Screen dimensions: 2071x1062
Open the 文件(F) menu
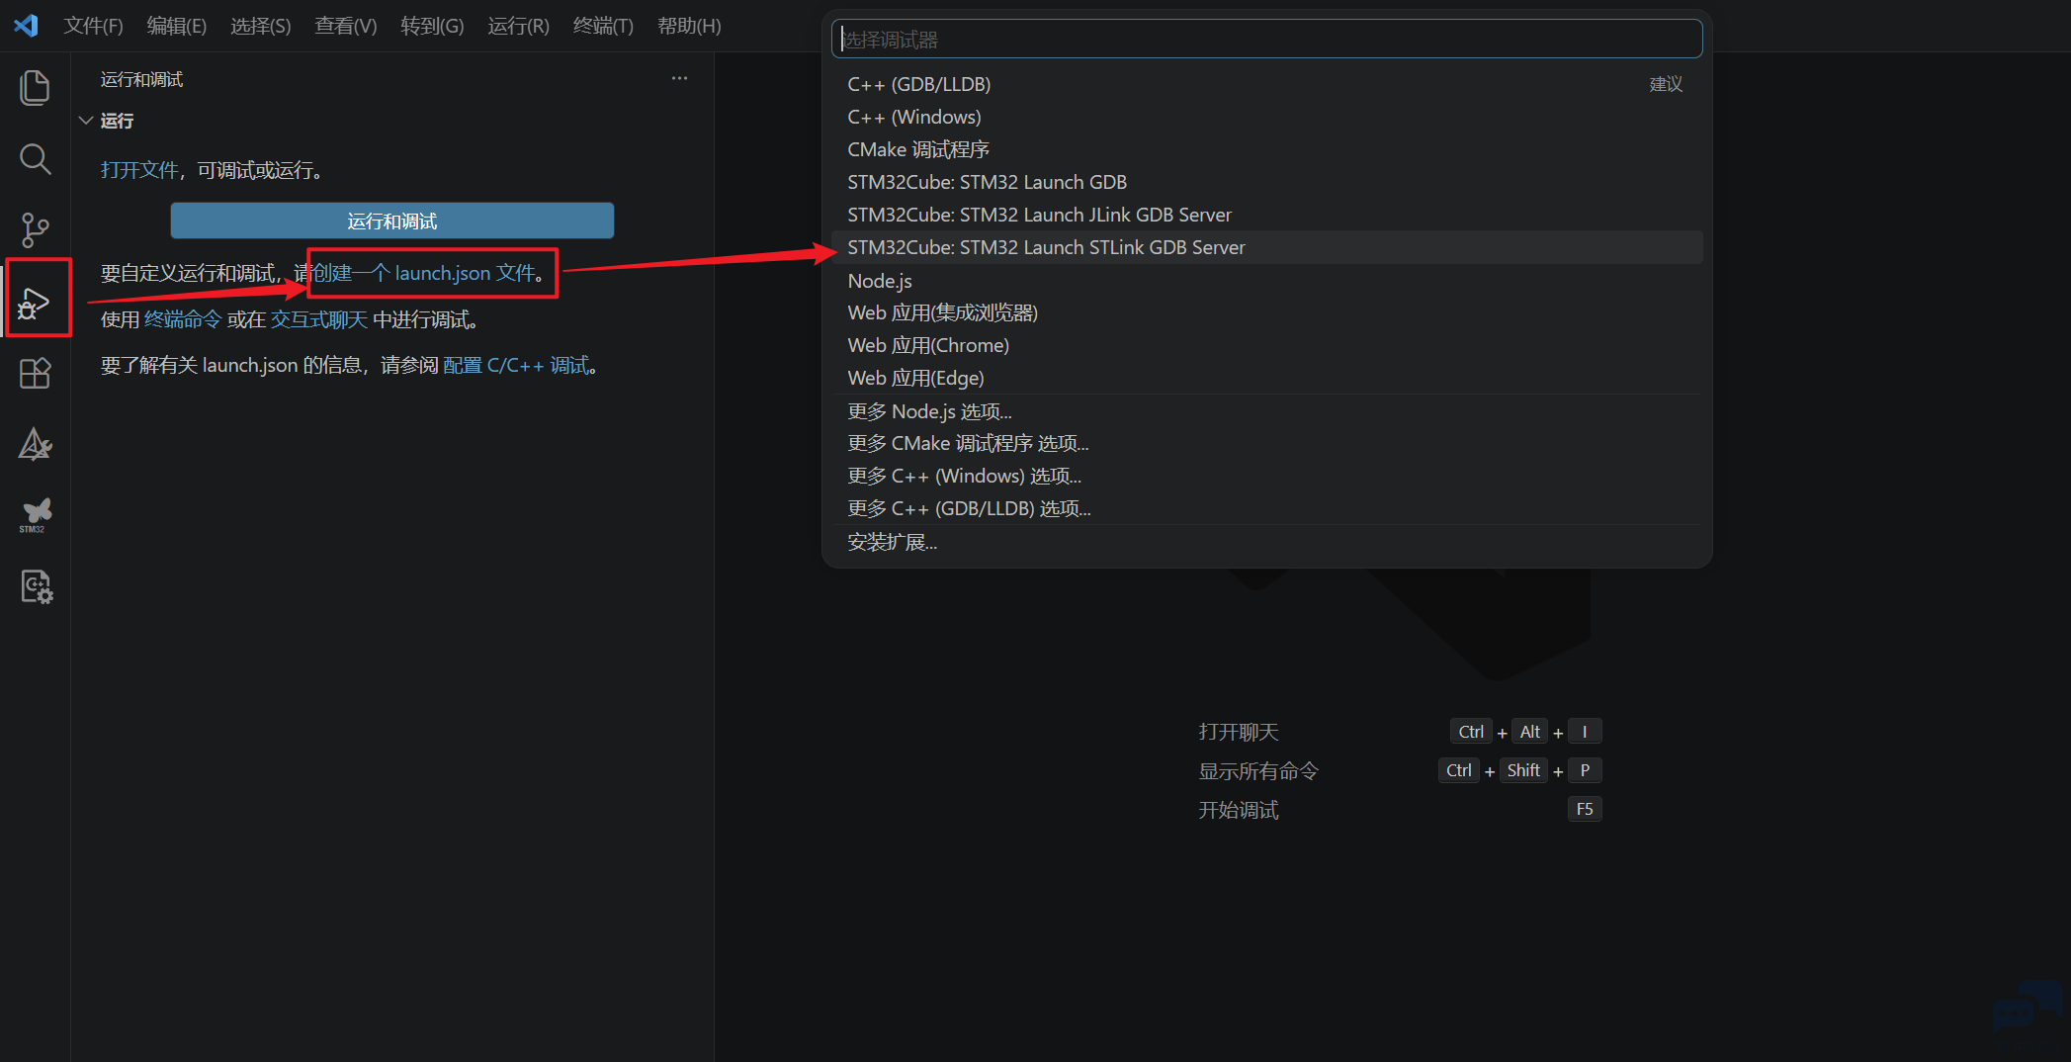[93, 26]
